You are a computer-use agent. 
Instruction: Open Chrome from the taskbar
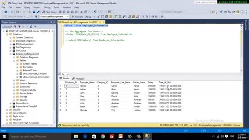(103, 136)
